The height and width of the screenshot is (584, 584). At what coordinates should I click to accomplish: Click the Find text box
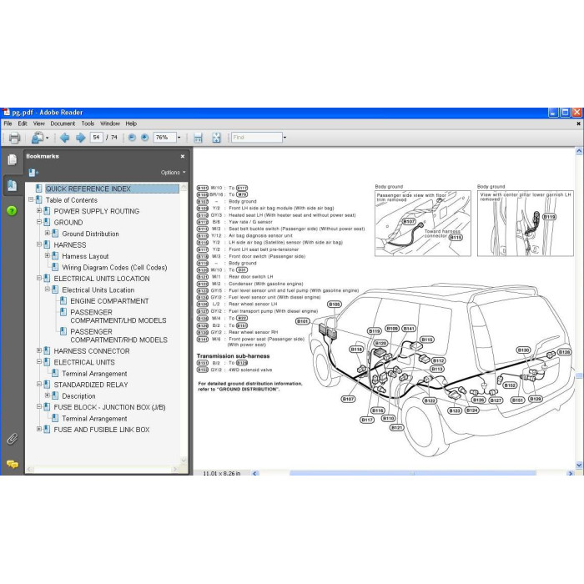click(x=257, y=138)
